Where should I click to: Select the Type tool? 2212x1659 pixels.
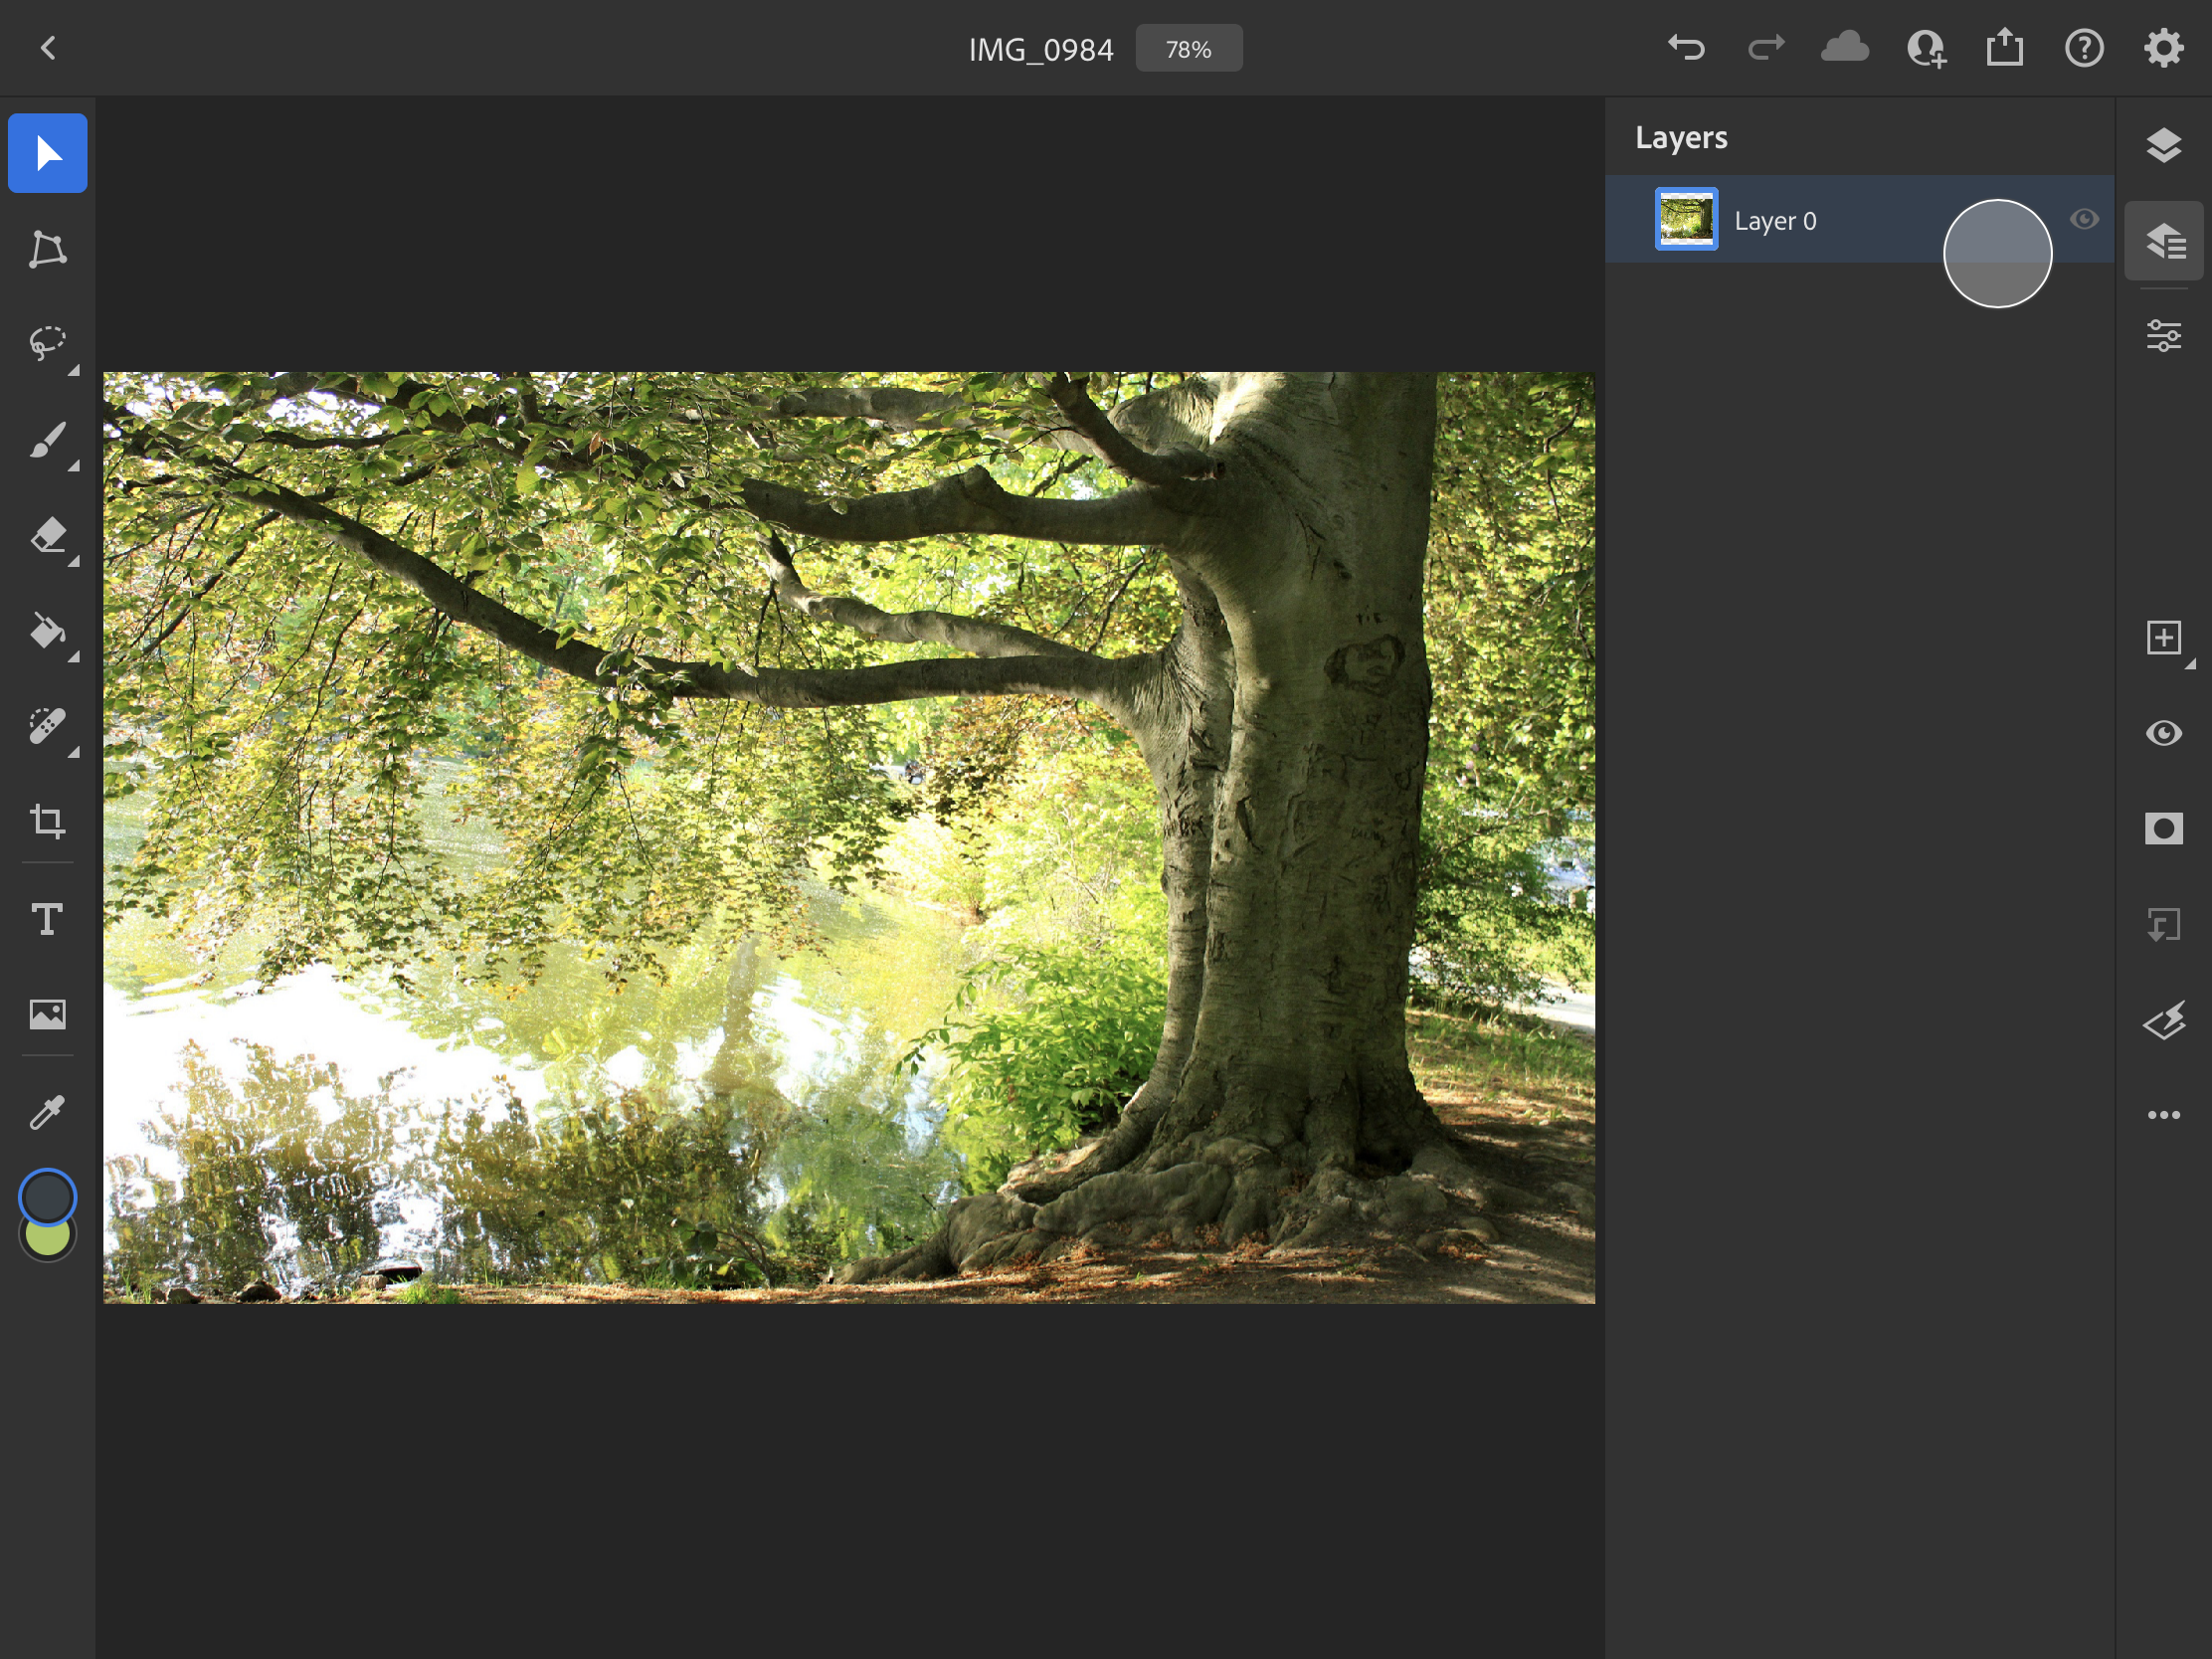[x=47, y=919]
